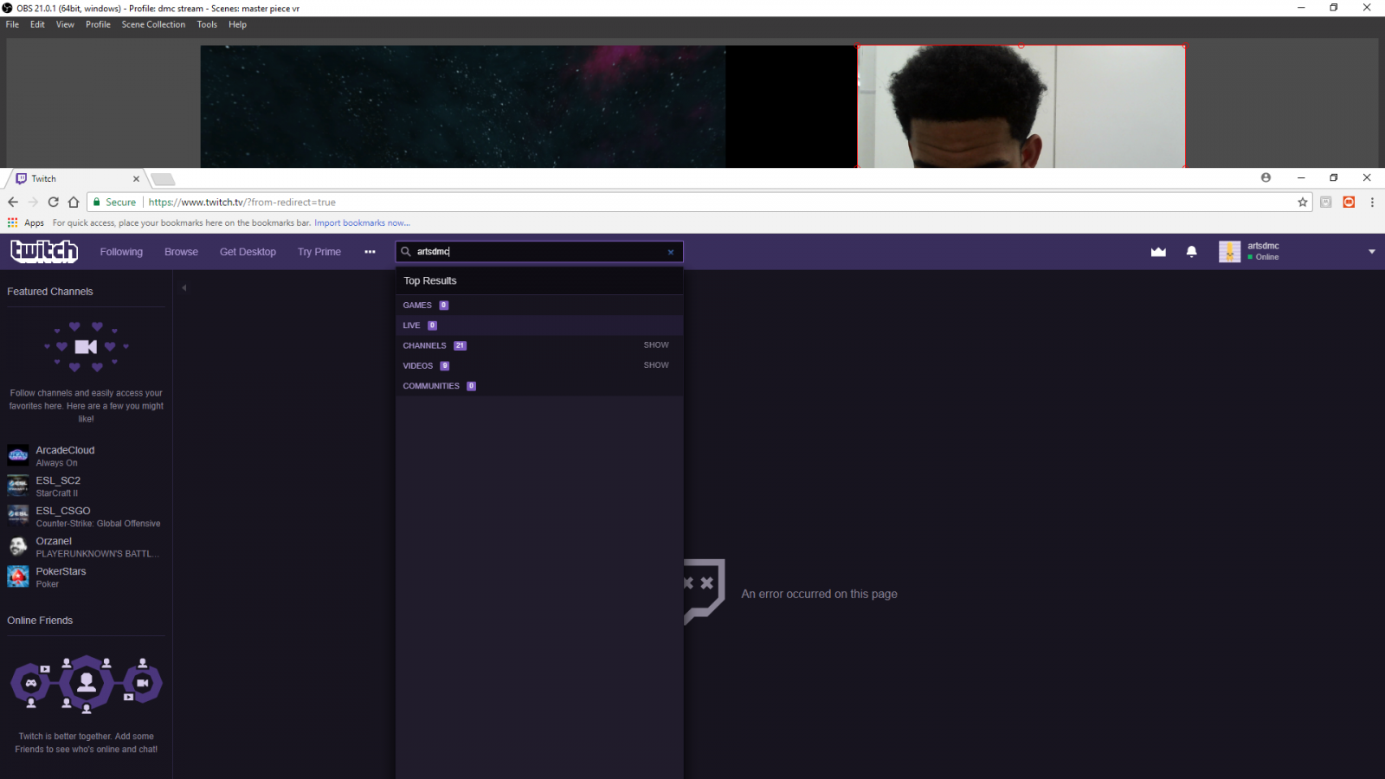Select the Games search category

(538, 305)
